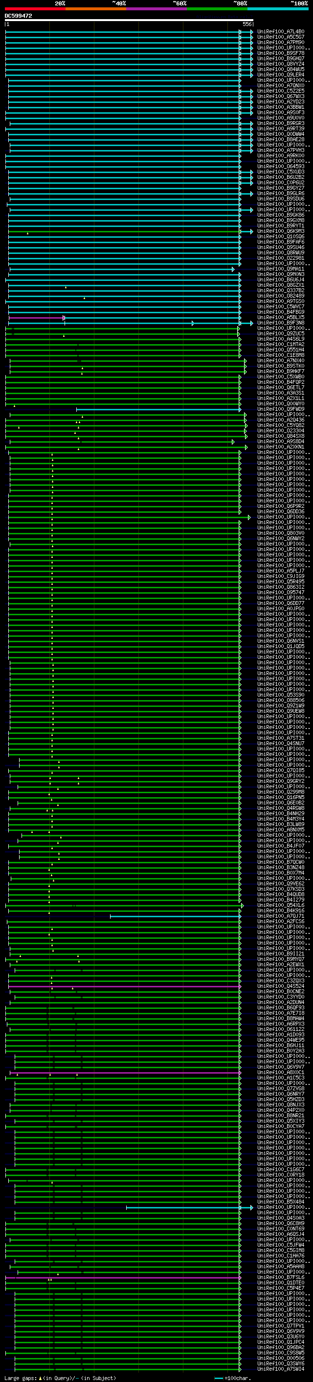Select hit label UniRef100_Q5R495
Image resolution: width=313 pixels, height=1382 pixels.
pyautogui.click(x=281, y=581)
